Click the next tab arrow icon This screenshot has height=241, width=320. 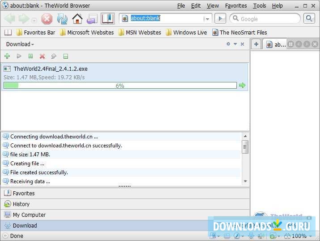[307, 44]
